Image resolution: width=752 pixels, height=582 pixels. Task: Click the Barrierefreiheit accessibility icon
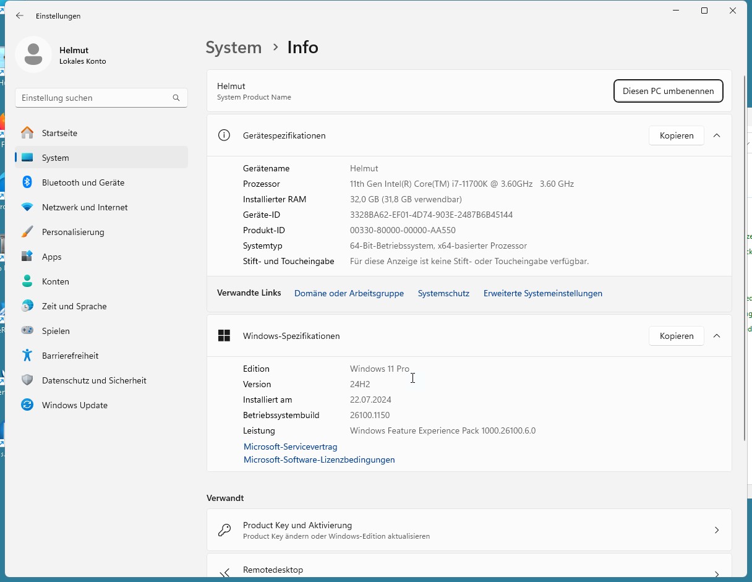(x=27, y=356)
